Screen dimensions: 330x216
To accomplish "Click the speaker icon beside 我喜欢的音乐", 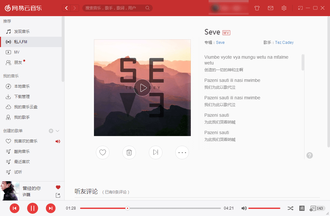I will pyautogui.click(x=58, y=142).
